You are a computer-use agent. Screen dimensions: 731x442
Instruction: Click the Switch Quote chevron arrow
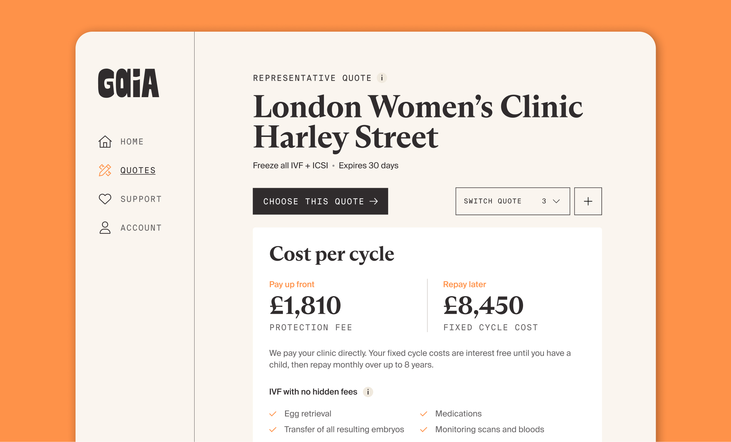point(556,201)
